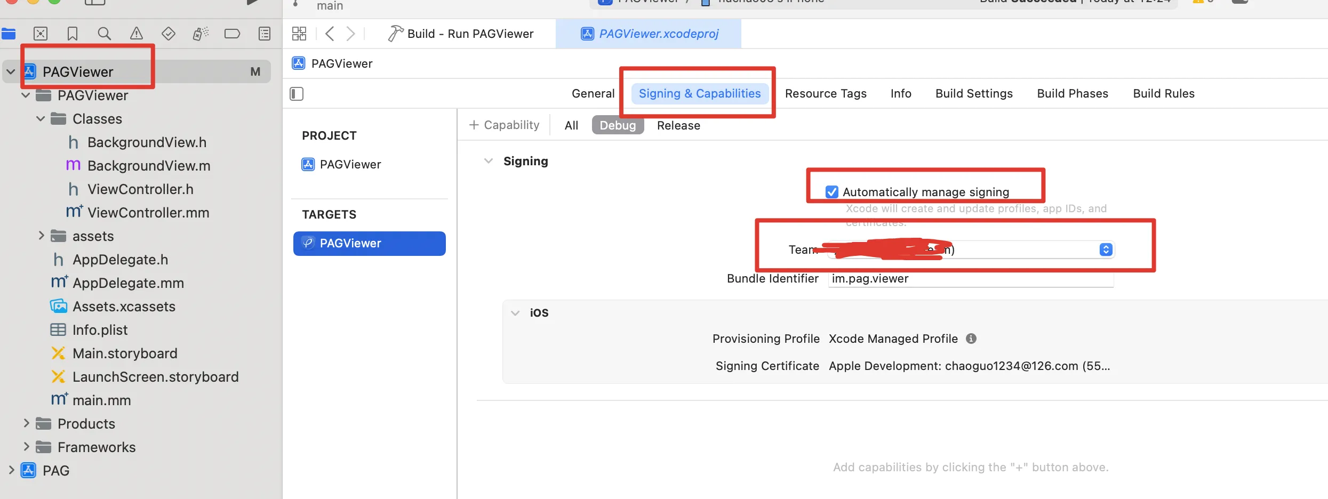1328x499 pixels.
Task: Switch to Signing & Capabilities tab
Action: [x=700, y=93]
